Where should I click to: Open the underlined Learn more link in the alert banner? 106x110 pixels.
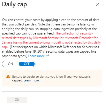(x=31, y=80)
